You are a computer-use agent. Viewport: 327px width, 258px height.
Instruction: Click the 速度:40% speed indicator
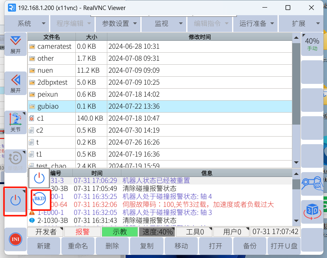pyautogui.click(x=158, y=232)
